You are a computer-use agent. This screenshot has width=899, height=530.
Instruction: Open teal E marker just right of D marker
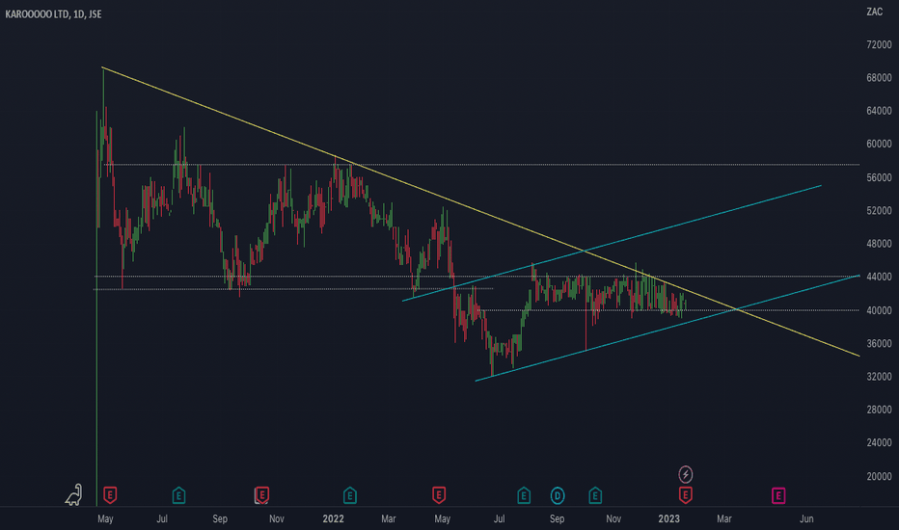(595, 495)
